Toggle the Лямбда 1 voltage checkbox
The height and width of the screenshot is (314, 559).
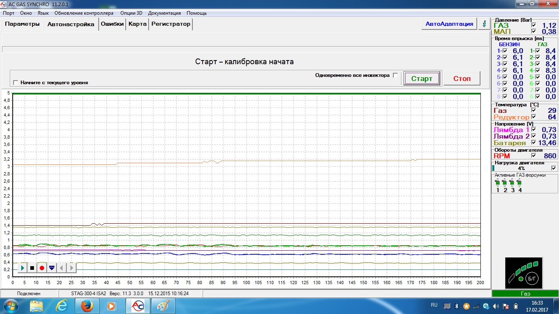click(x=533, y=130)
